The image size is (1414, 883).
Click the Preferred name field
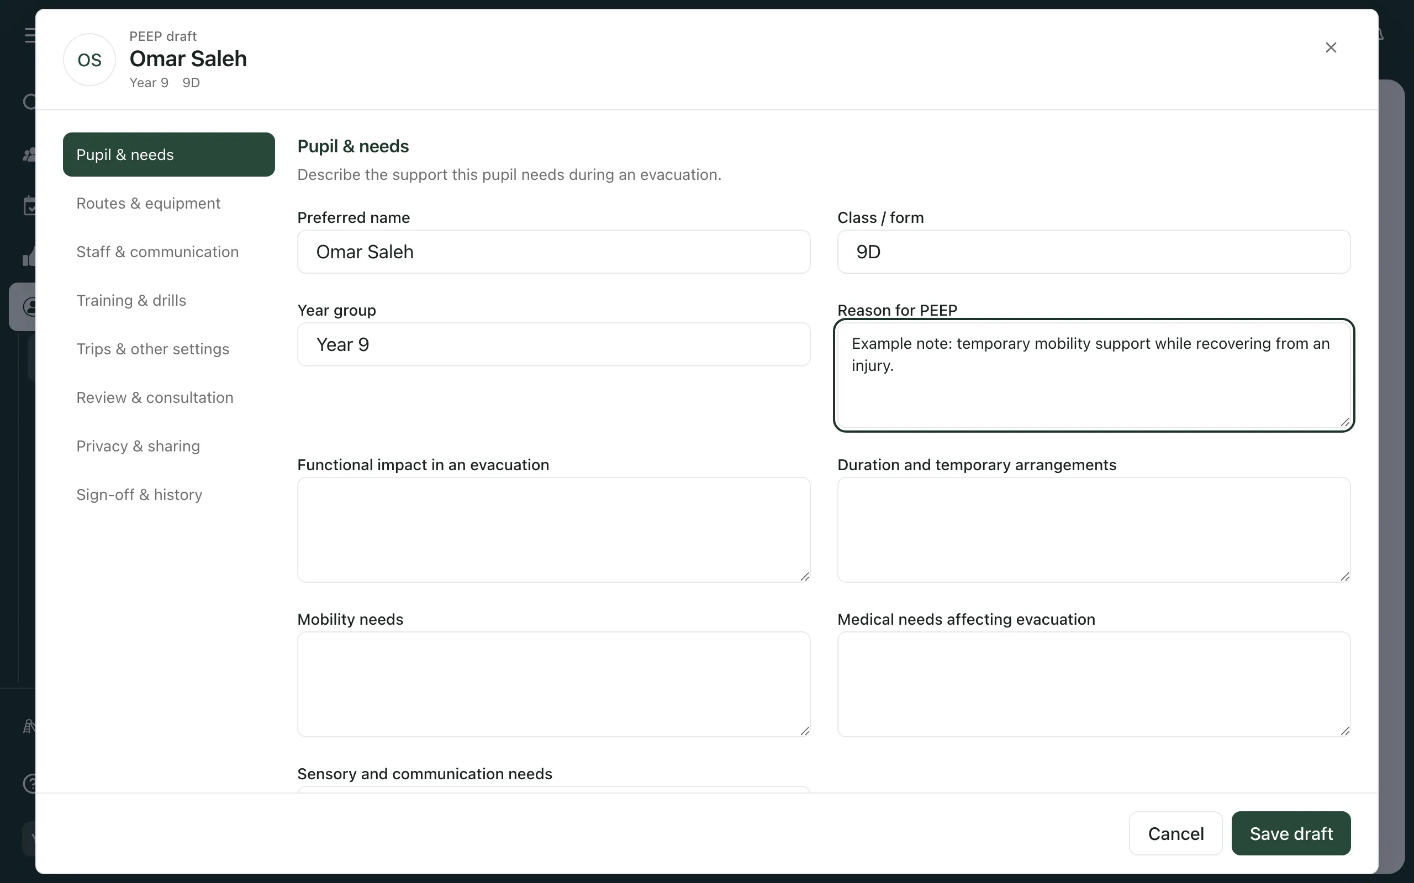click(553, 252)
